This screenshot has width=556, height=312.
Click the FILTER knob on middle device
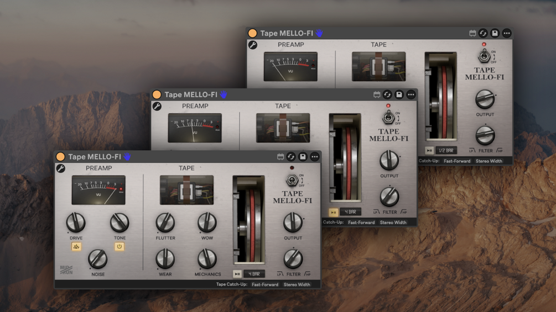pos(389,197)
